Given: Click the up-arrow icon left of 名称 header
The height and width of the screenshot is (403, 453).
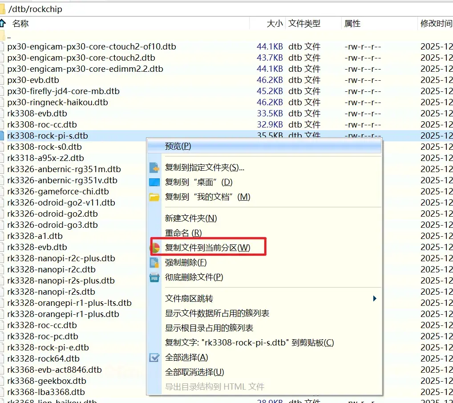Looking at the screenshot, I should (x=3, y=23).
